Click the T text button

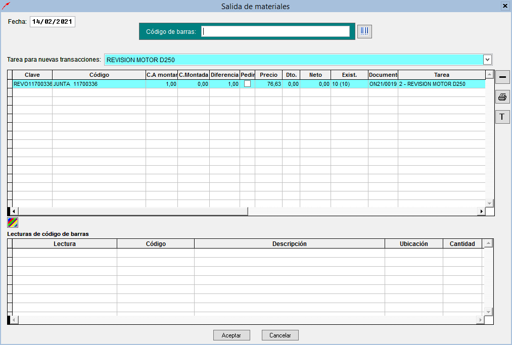tap(502, 117)
